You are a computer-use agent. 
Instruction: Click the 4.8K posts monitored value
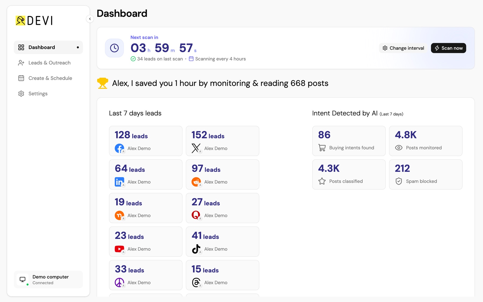click(x=406, y=135)
